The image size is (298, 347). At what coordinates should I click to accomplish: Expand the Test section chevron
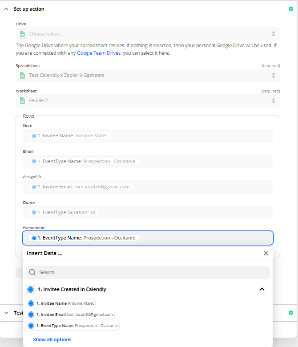(6, 313)
